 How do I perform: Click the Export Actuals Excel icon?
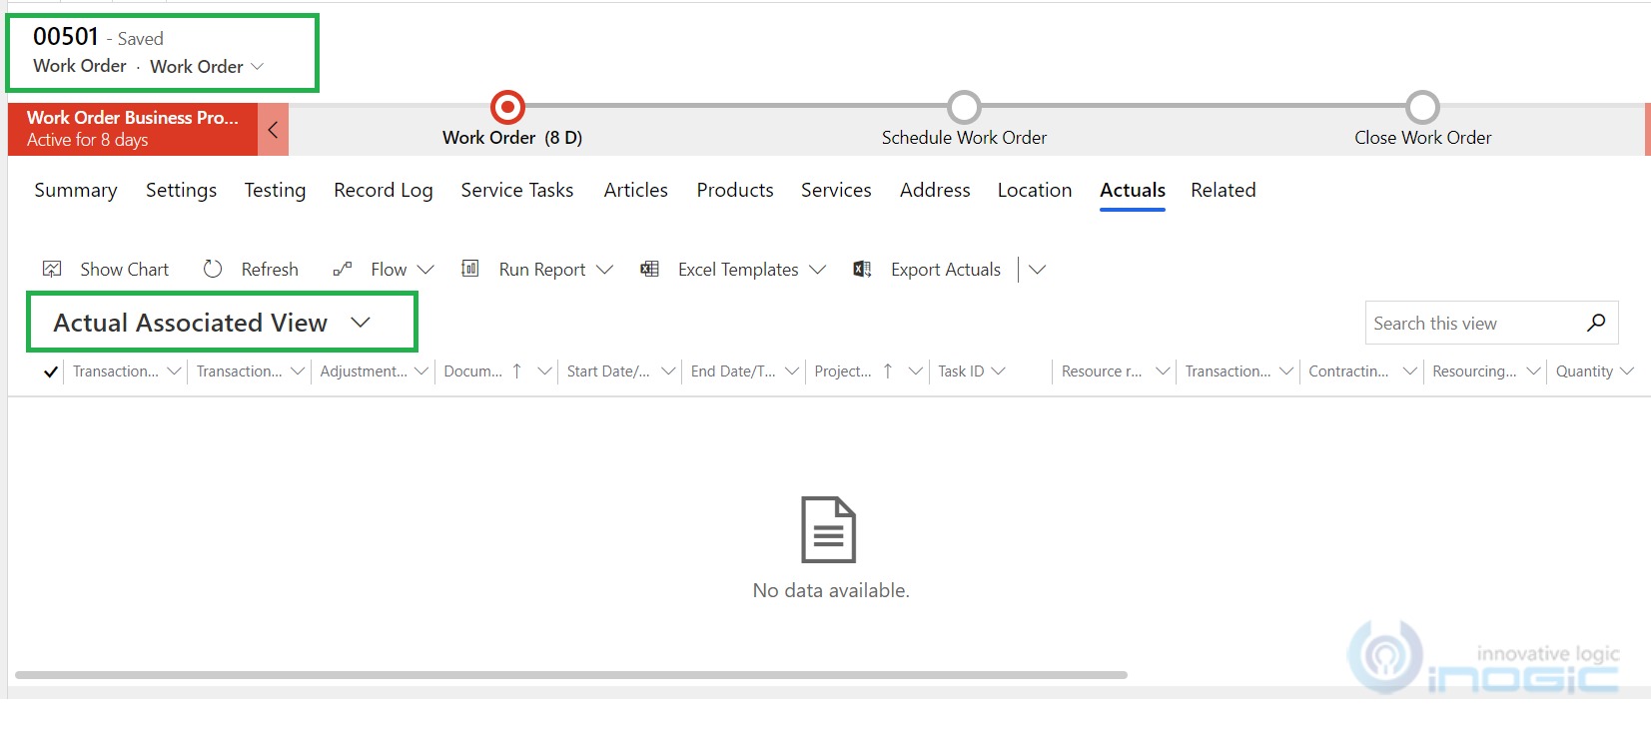[x=862, y=269]
